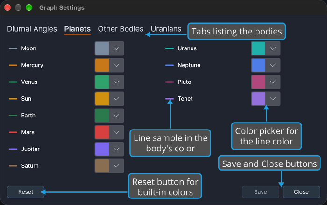Click the Sun's amber color swatch

click(x=102, y=99)
